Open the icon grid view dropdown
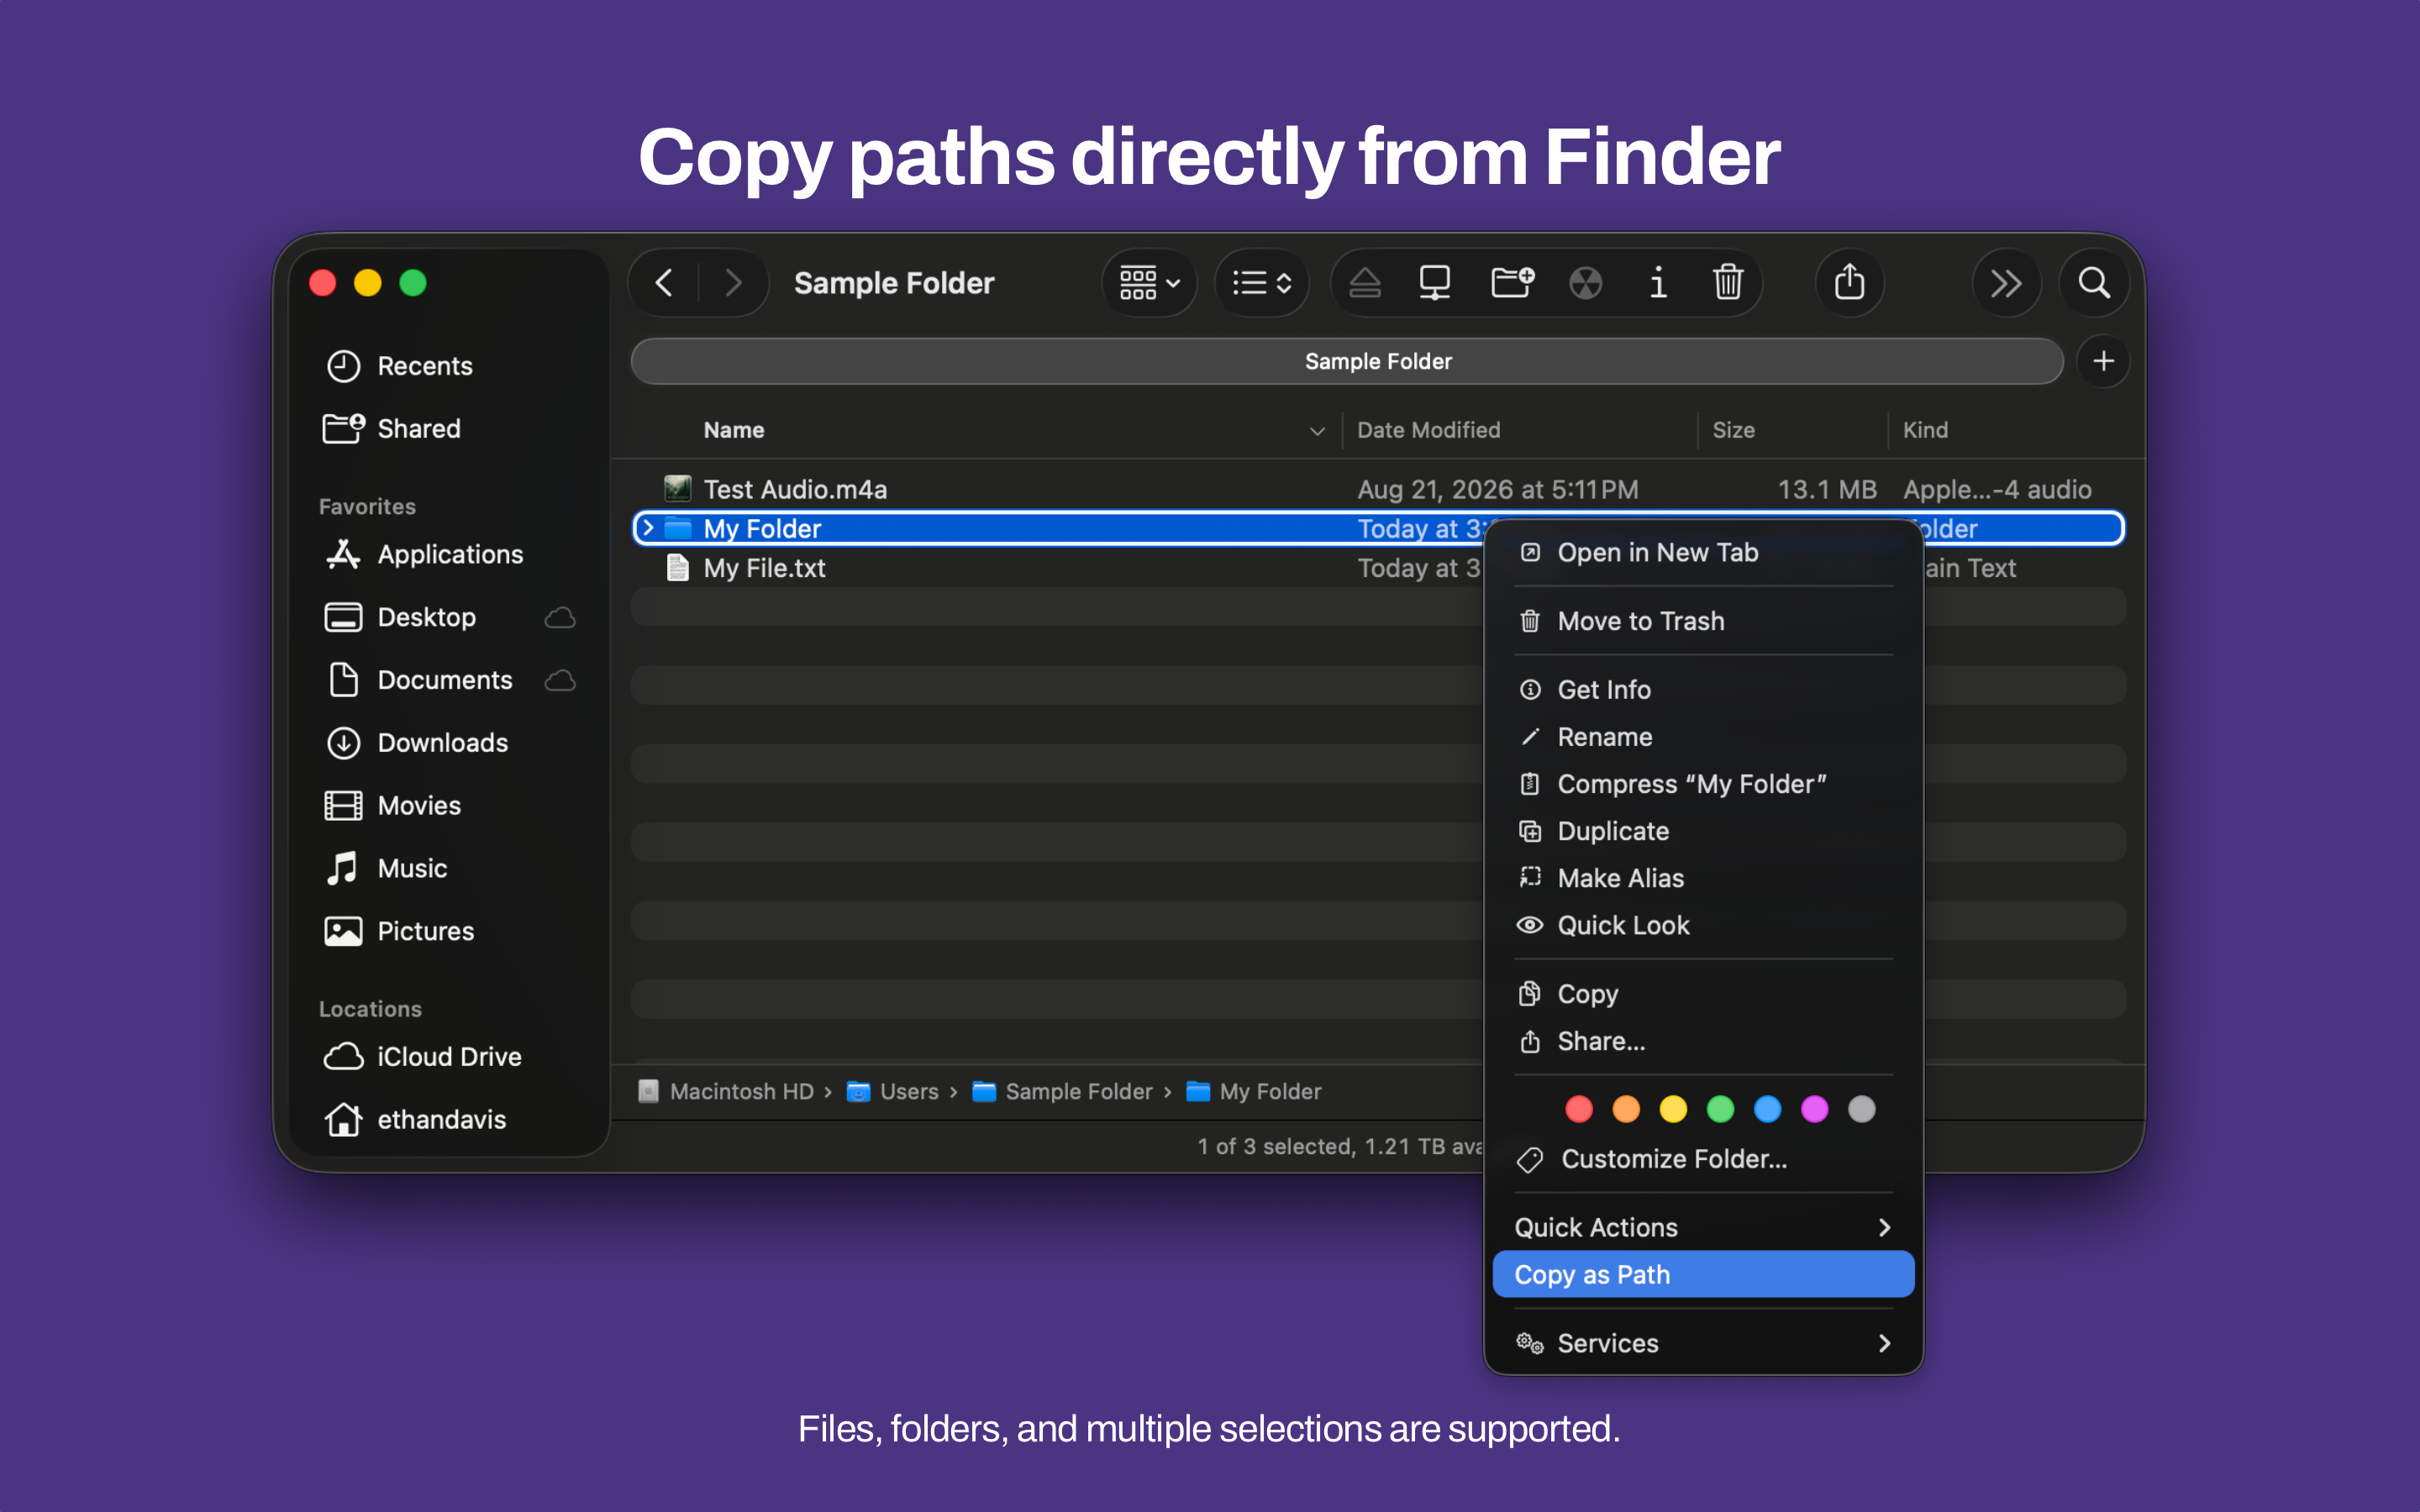Image resolution: width=2420 pixels, height=1512 pixels. pos(1150,283)
